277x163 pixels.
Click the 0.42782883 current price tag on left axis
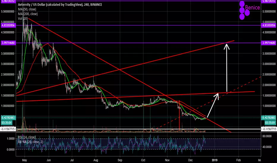[x=8, y=118]
